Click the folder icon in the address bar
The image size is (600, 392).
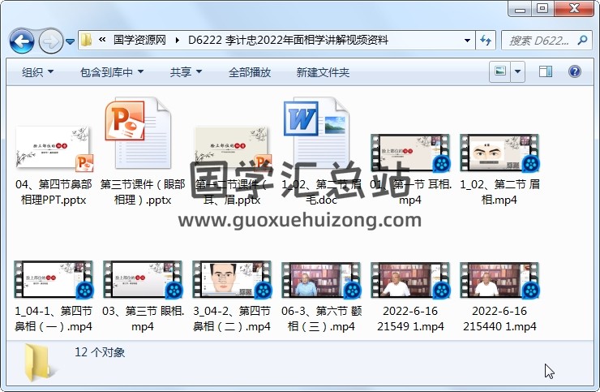pyautogui.click(x=87, y=40)
